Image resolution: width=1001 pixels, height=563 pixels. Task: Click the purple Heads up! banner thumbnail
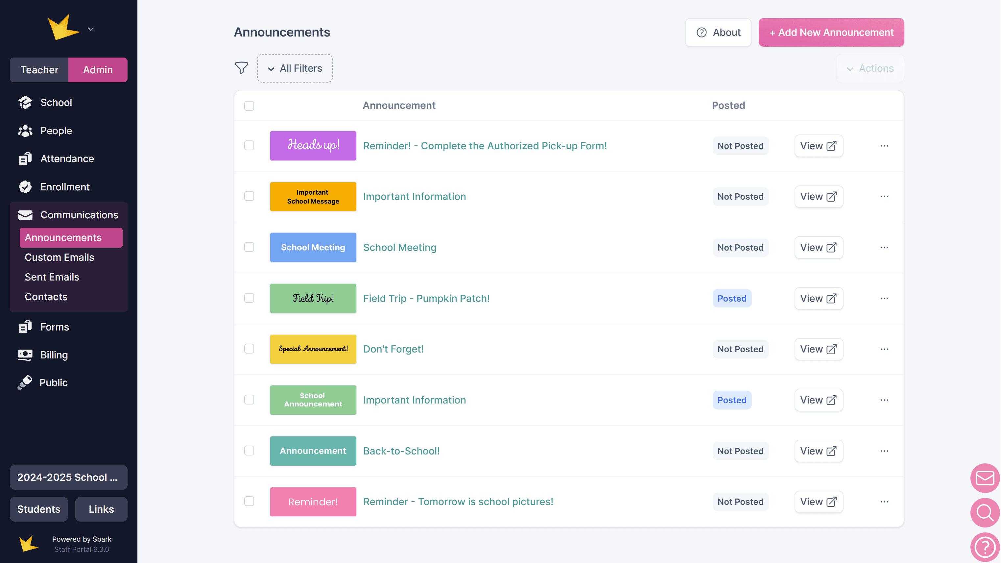click(313, 146)
